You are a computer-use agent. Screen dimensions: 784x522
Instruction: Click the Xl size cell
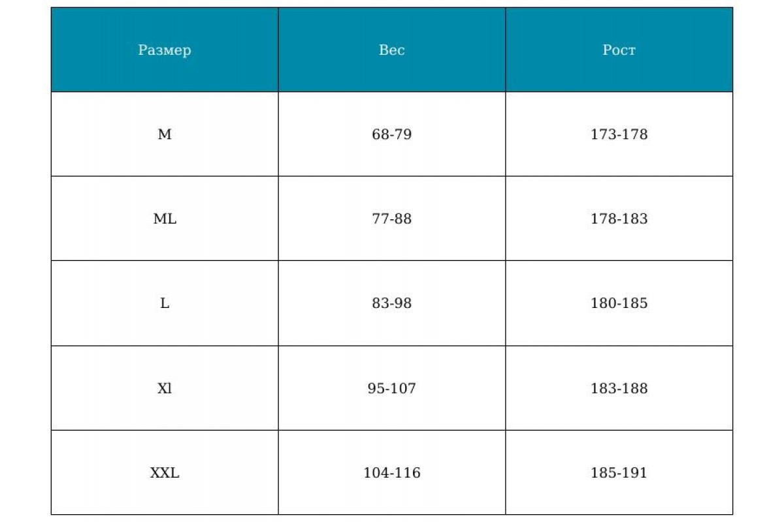[165, 388]
